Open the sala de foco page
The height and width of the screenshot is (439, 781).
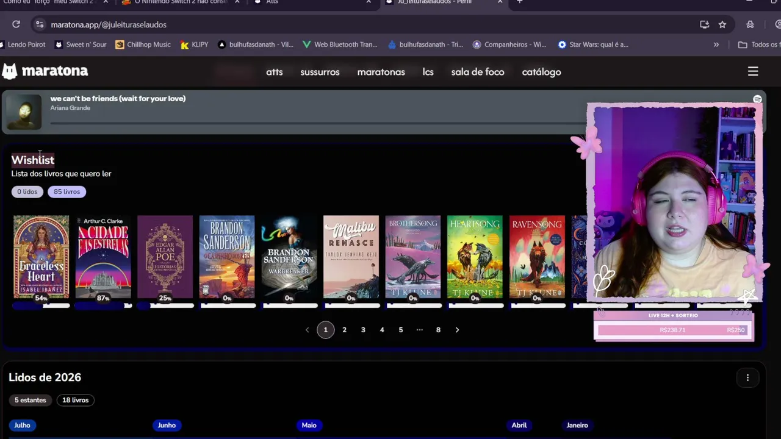coord(478,72)
